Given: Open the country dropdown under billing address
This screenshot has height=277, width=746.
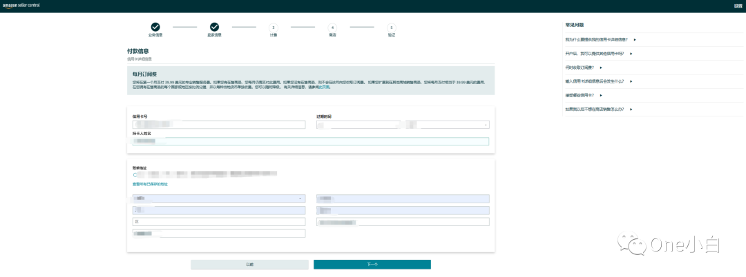Looking at the screenshot, I should (218, 198).
